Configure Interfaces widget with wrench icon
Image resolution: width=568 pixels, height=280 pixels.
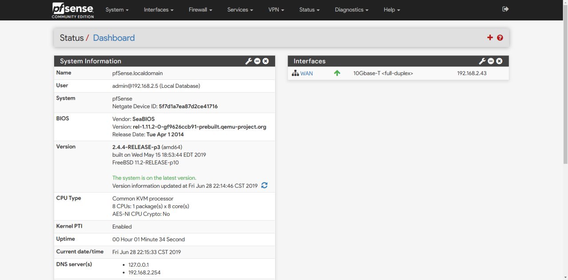482,61
